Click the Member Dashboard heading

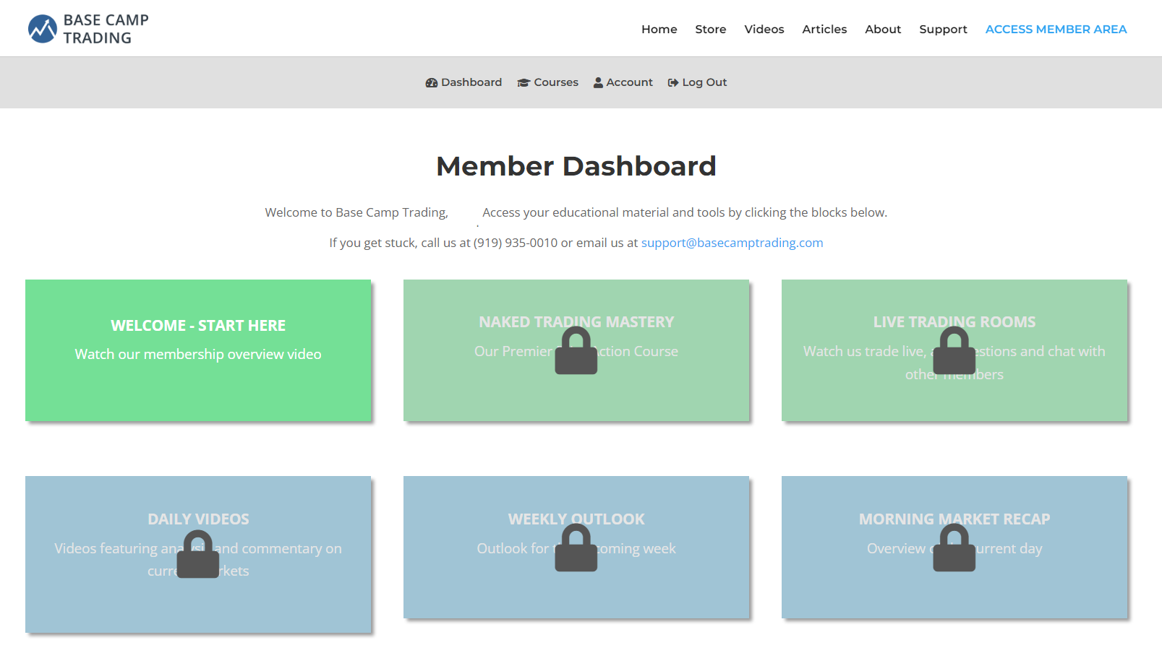(x=576, y=166)
